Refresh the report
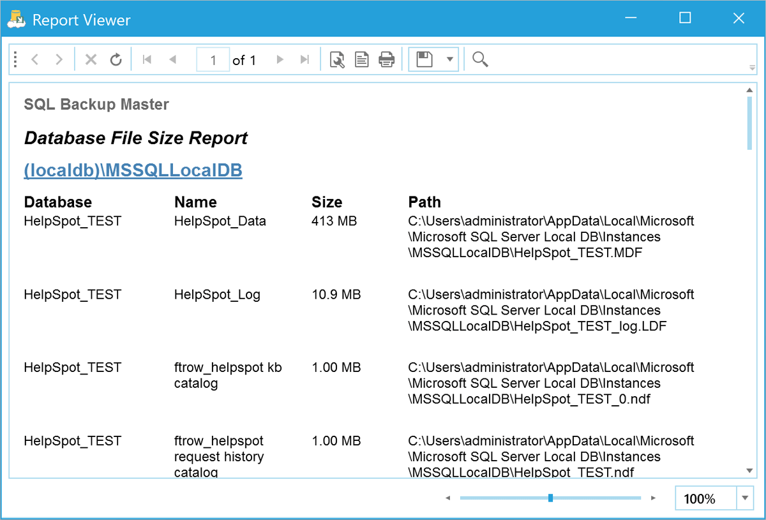 click(116, 60)
